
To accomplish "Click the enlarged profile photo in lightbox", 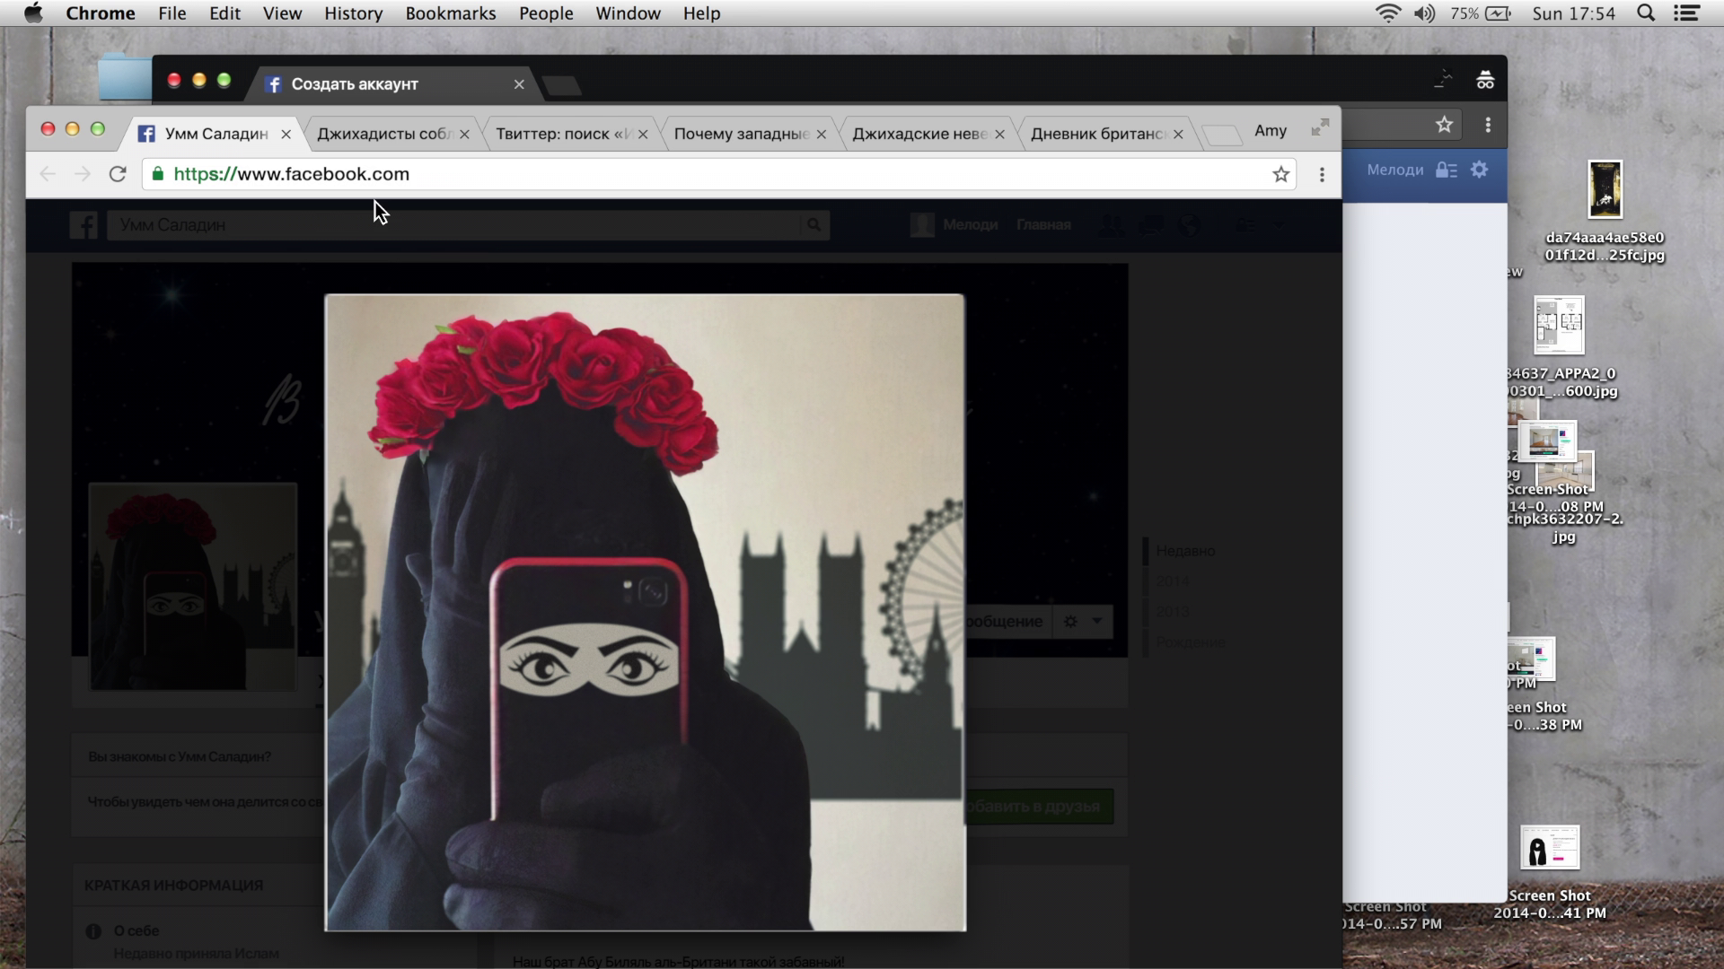I will pyautogui.click(x=645, y=613).
